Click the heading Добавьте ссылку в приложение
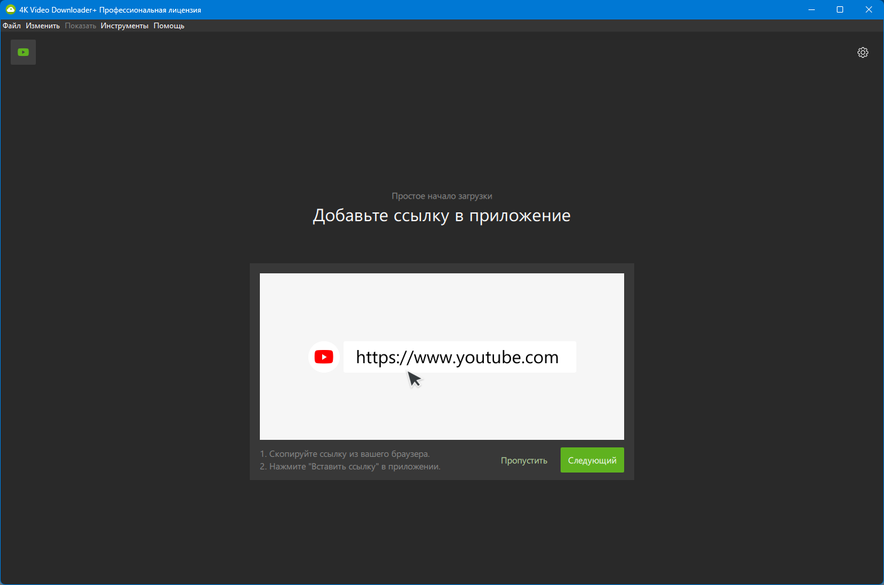Image resolution: width=884 pixels, height=585 pixels. (442, 216)
